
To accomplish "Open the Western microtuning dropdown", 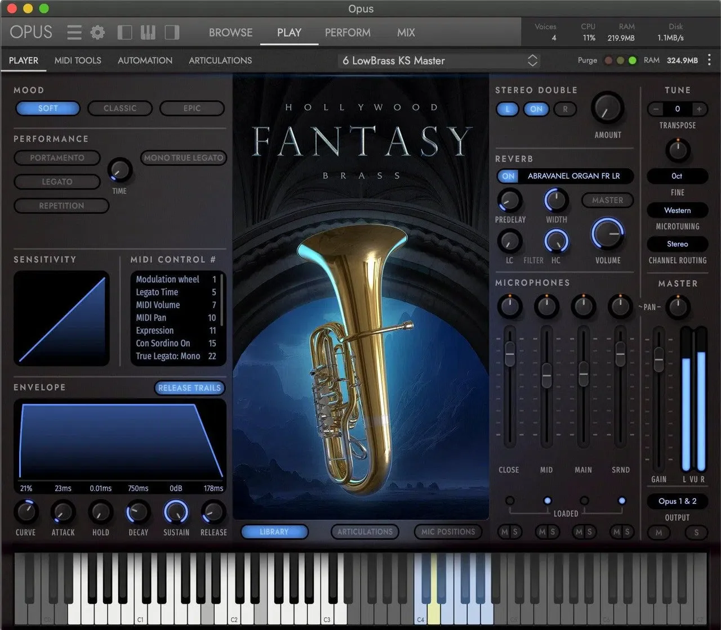I will click(677, 210).
